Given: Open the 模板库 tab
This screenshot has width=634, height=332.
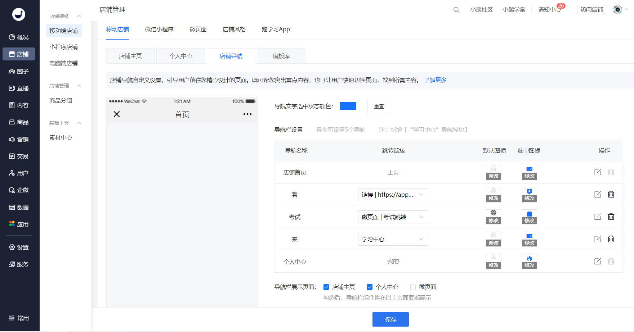Looking at the screenshot, I should point(281,56).
